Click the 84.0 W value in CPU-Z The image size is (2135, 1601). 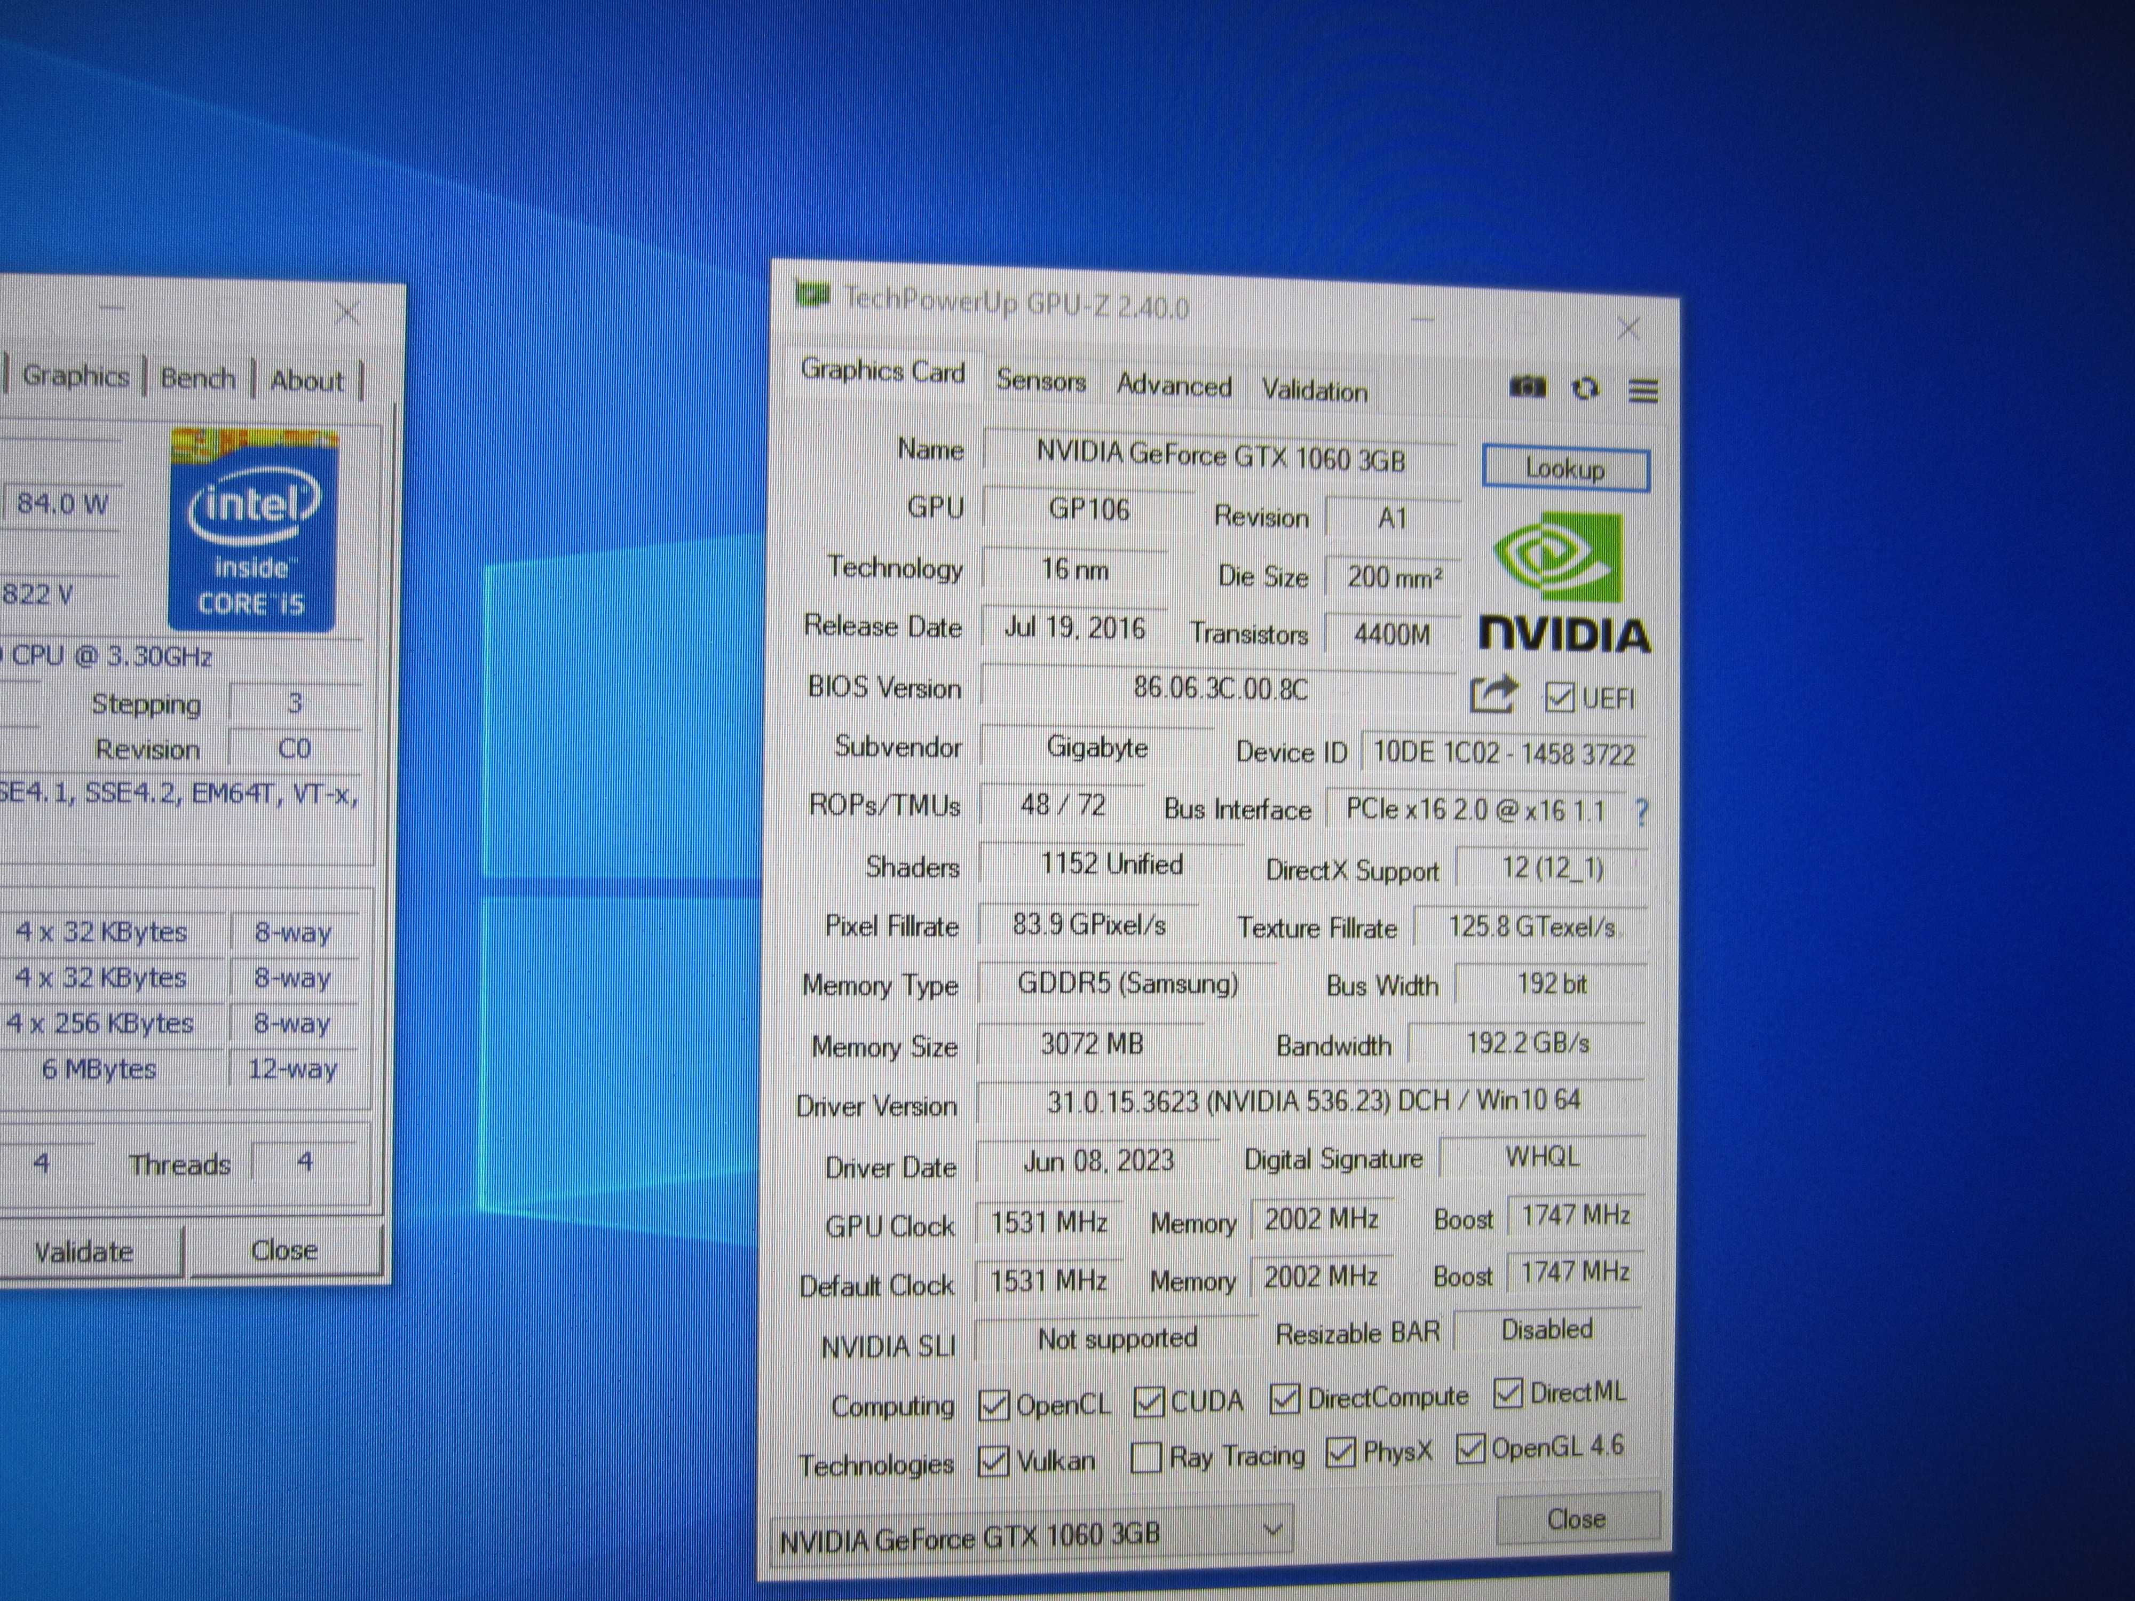pyautogui.click(x=62, y=503)
